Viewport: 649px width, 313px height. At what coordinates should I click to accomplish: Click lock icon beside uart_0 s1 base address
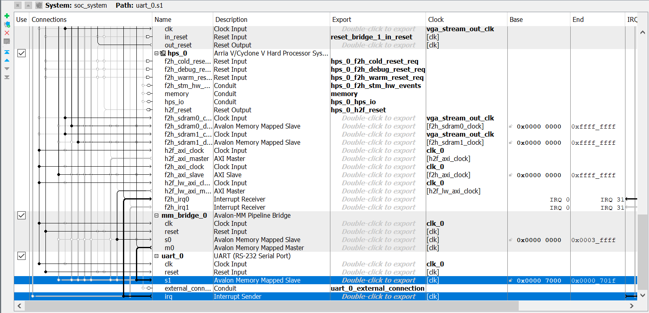[x=511, y=281]
